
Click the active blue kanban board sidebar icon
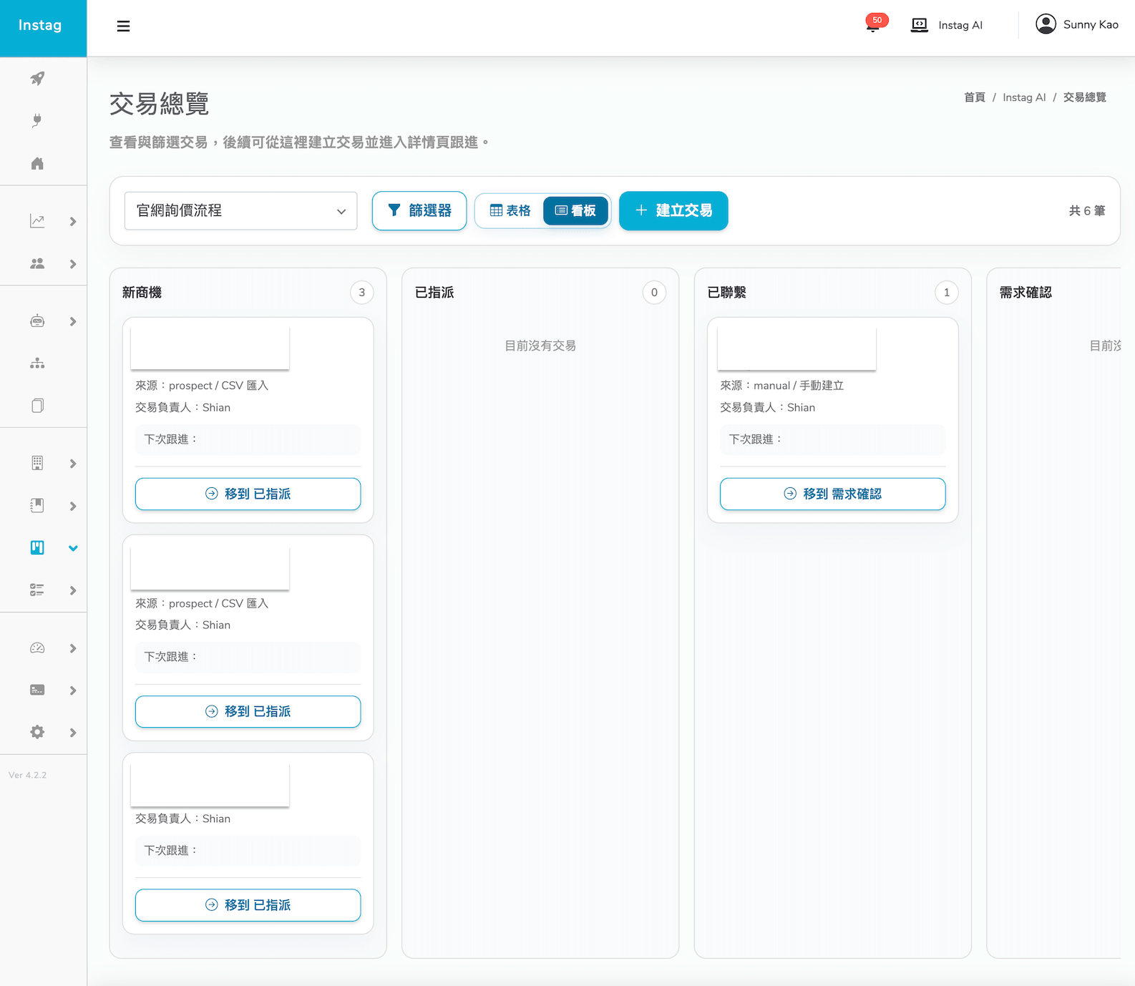point(37,547)
